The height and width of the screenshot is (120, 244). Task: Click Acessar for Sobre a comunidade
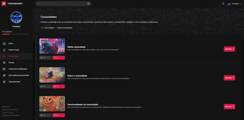click(x=229, y=78)
